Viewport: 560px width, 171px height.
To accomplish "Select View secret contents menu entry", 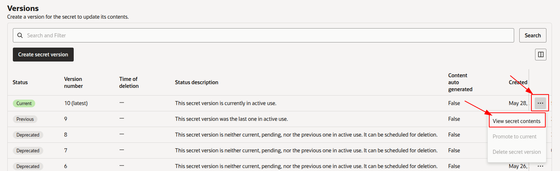I will coord(516,121).
